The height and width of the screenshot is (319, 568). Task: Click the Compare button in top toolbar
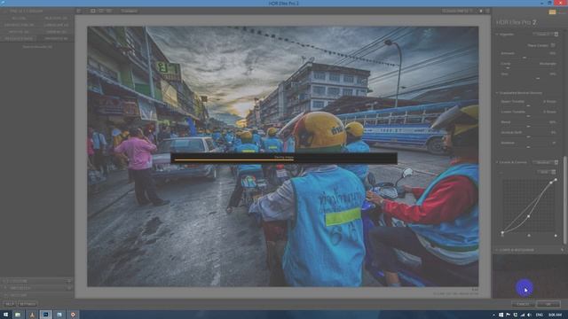tap(129, 12)
